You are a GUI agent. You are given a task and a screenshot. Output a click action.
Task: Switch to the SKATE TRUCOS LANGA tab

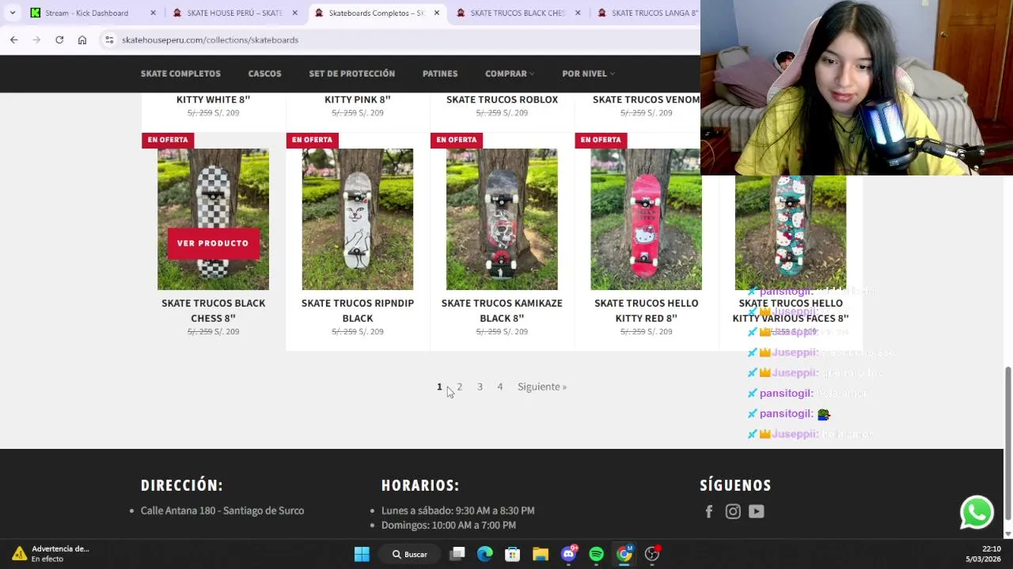click(x=647, y=13)
